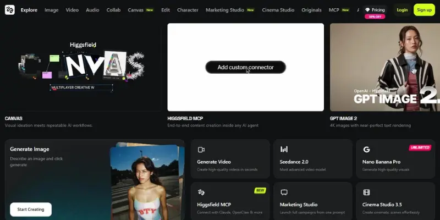Click the Higgsfield logo icon
The width and height of the screenshot is (440, 220).
click(x=10, y=10)
